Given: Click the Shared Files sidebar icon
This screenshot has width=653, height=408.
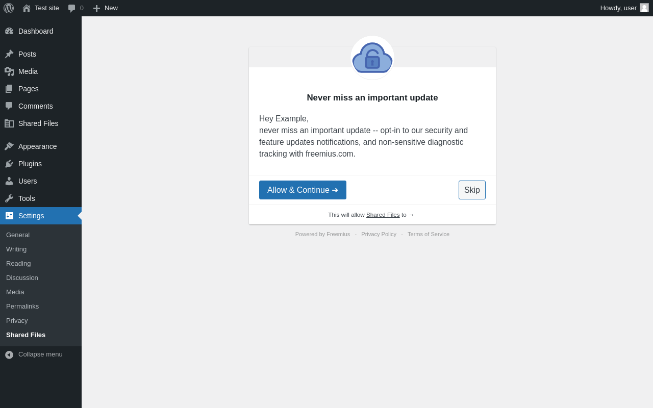Looking at the screenshot, I should click(x=9, y=123).
